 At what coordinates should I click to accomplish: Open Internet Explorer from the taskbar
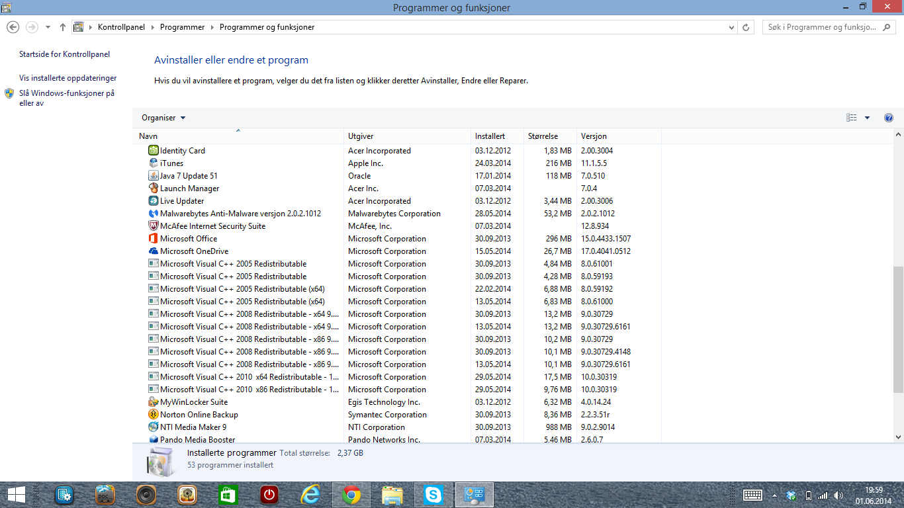click(x=310, y=494)
